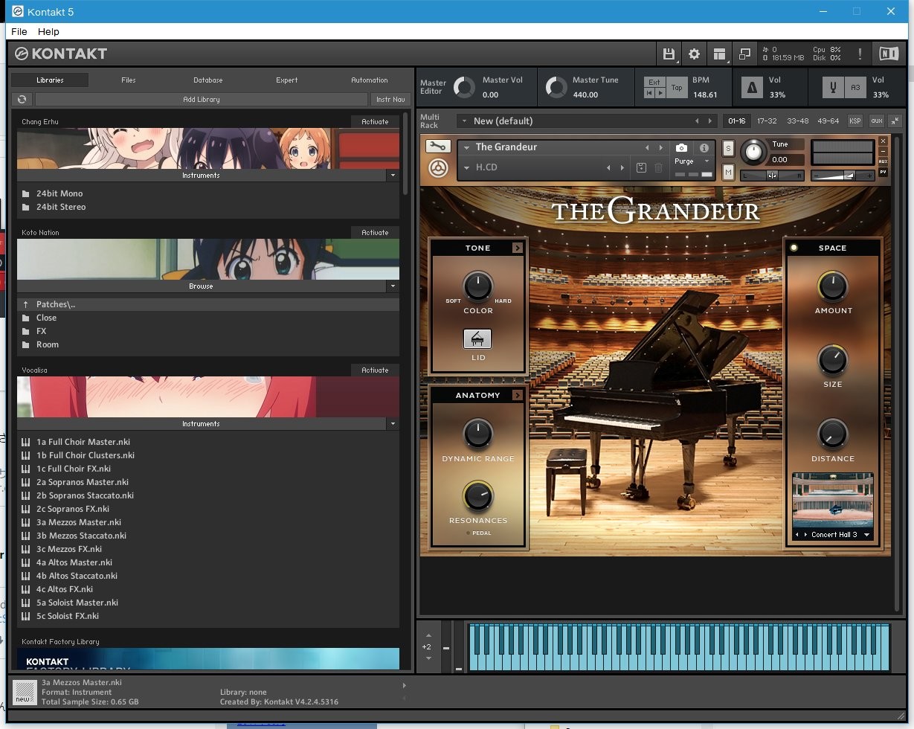
Task: Toggle the instrument AUX button
Action: click(883, 161)
